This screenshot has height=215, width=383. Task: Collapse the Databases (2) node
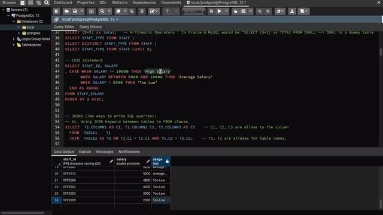[14, 21]
